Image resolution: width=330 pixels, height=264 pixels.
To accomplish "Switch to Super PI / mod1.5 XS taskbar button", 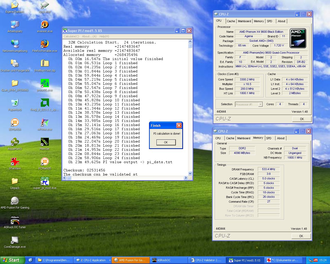I will 245,260.
